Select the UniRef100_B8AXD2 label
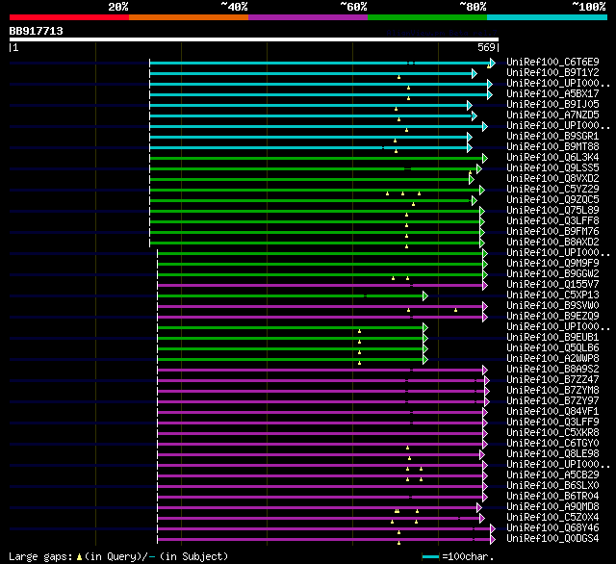The image size is (616, 564). click(552, 243)
